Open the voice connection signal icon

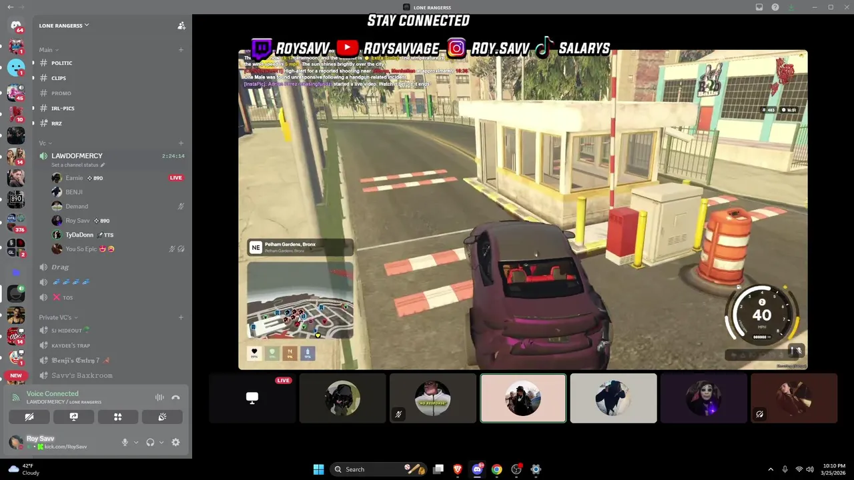pyautogui.click(x=16, y=397)
